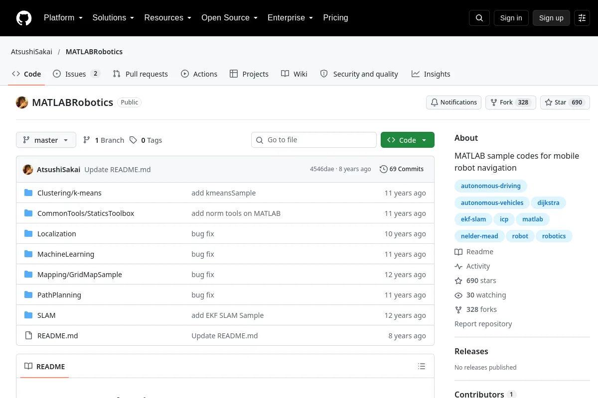The image size is (598, 398).
Task: Click the search magnifier icon
Action: pyautogui.click(x=479, y=18)
